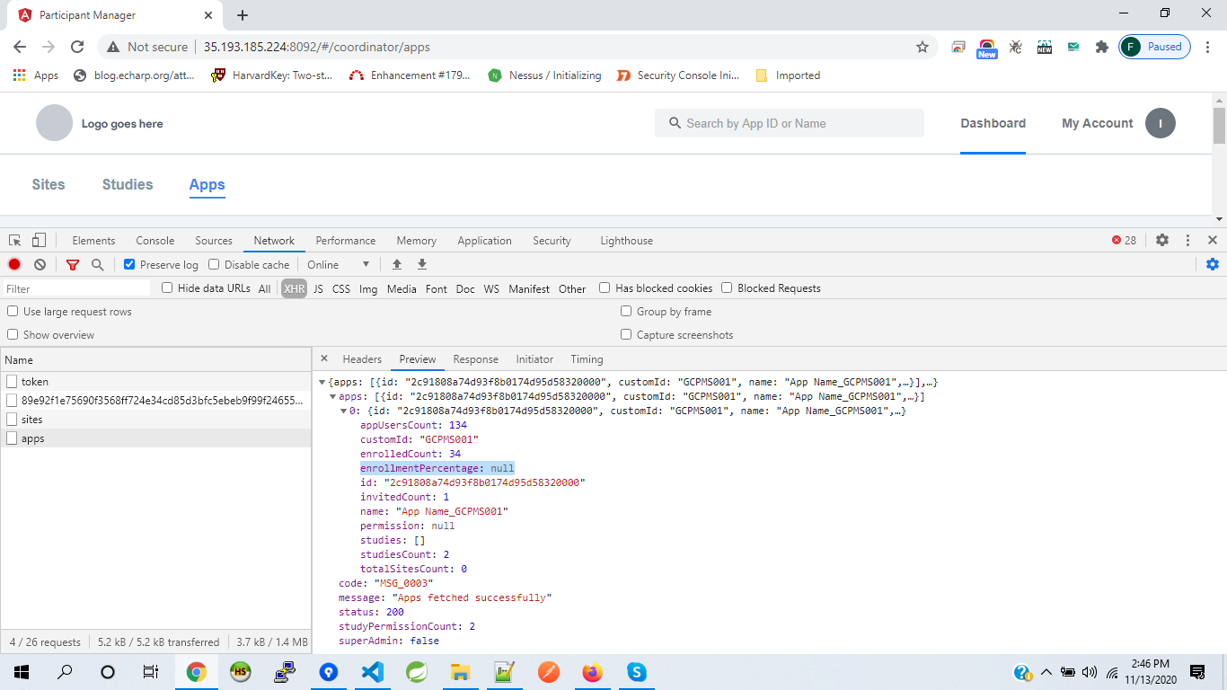The width and height of the screenshot is (1227, 690).
Task: Collapse the root apps JSON object
Action: tap(322, 382)
